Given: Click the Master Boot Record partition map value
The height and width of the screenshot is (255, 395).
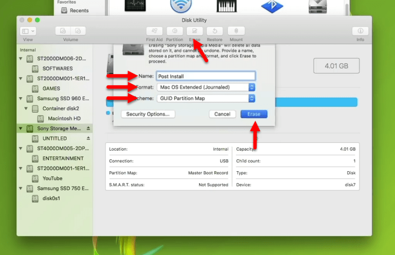Looking at the screenshot, I should [208, 173].
